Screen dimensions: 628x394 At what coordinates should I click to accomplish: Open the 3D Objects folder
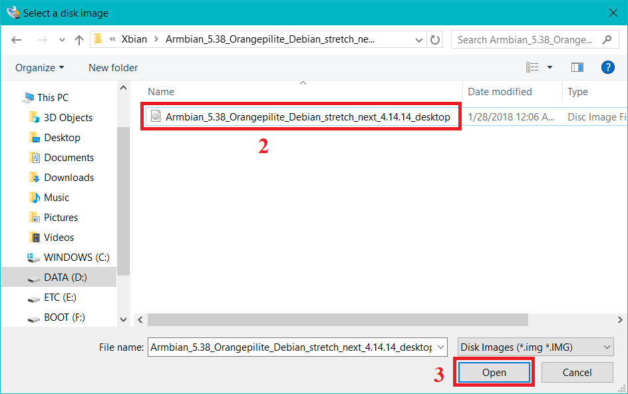click(68, 117)
